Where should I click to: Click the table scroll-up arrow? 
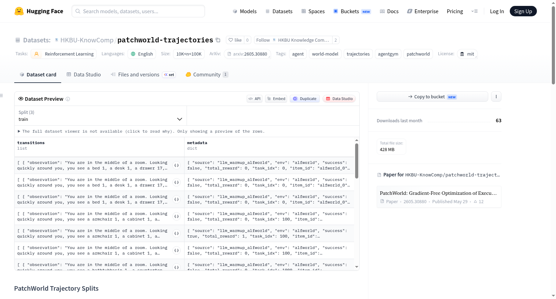(x=357, y=140)
